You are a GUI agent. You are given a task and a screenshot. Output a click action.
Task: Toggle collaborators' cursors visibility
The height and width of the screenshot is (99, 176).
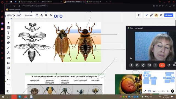147,15
